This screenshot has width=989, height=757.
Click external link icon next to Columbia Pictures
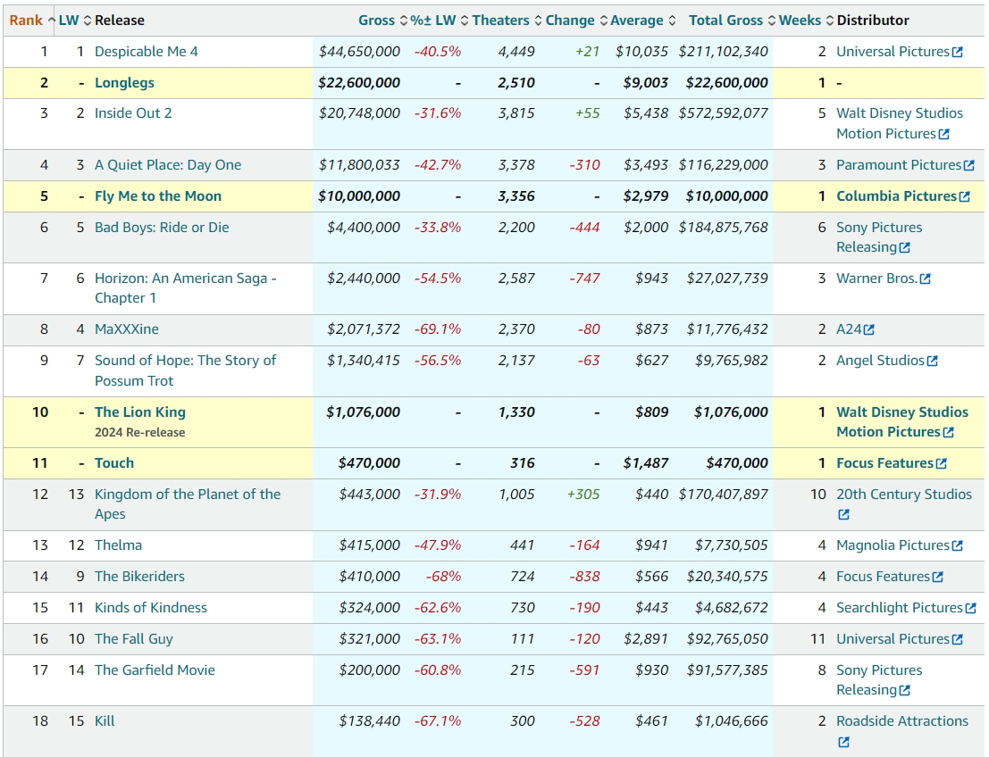964,196
